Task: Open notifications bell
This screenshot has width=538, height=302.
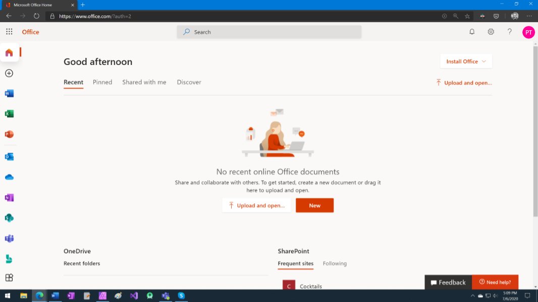Action: coord(472,32)
